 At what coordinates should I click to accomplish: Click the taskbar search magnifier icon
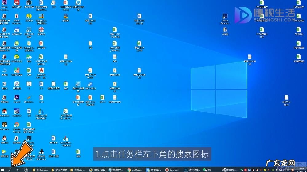[10, 170]
